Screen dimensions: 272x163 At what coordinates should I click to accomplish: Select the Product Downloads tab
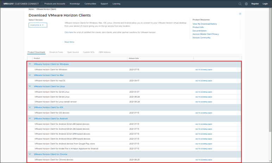pyautogui.click(x=37, y=52)
